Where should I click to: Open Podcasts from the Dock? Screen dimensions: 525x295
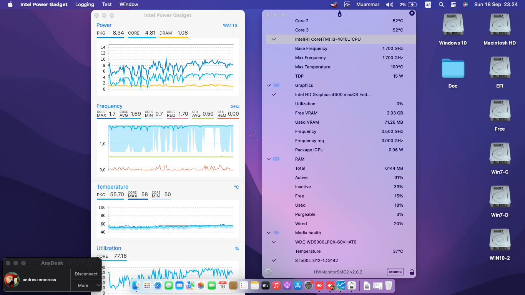pos(287,285)
